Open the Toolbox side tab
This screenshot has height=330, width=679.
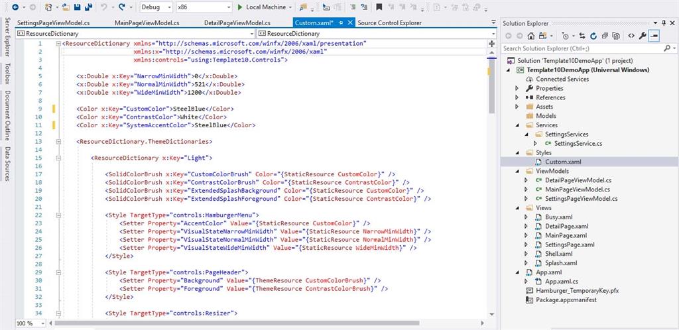pos(7,74)
